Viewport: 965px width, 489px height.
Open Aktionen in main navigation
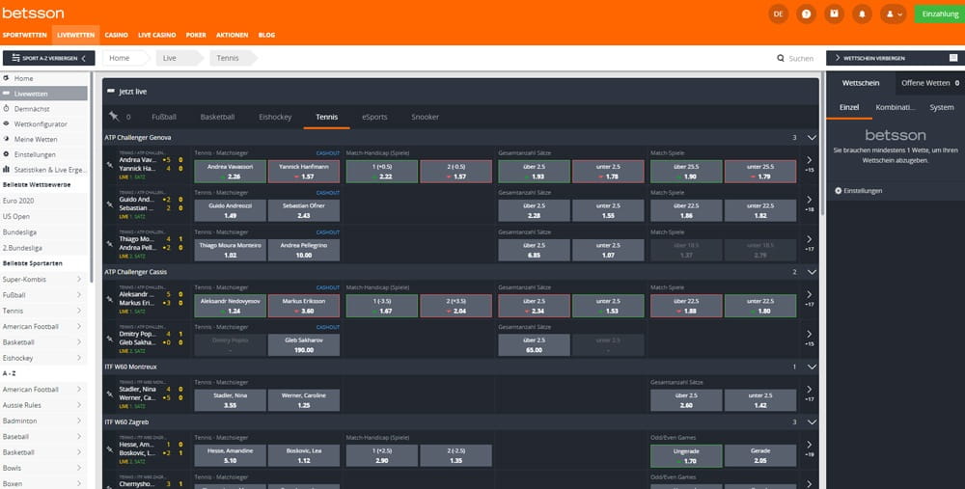[x=232, y=35]
